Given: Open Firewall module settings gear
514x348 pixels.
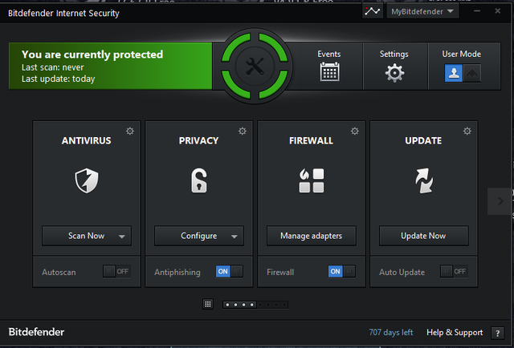Looking at the screenshot, I should click(x=355, y=132).
